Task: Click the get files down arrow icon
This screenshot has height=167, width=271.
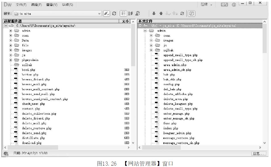Action: pos(154,13)
